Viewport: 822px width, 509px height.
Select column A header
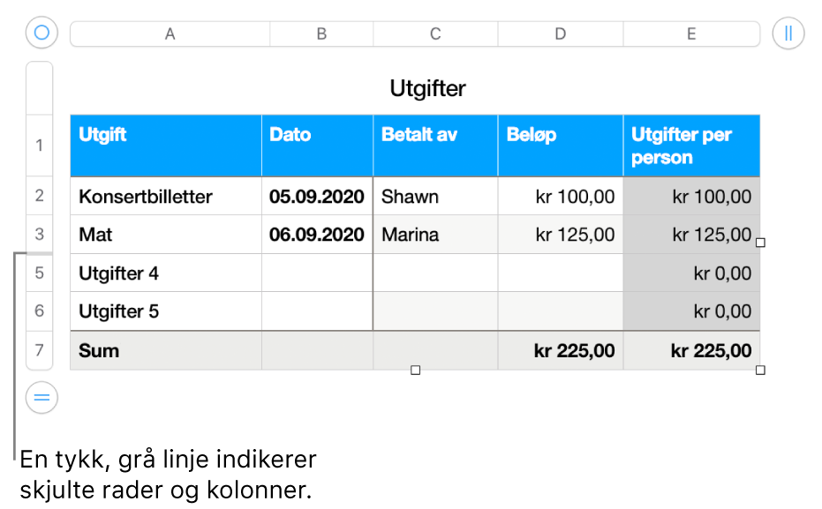(x=170, y=34)
